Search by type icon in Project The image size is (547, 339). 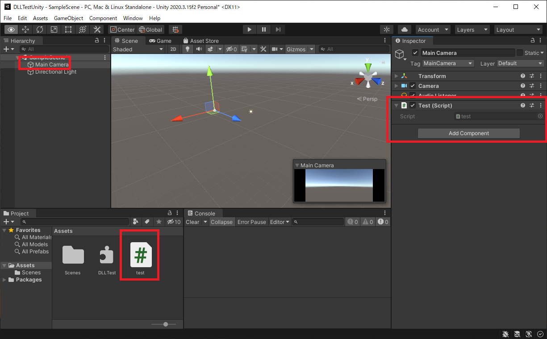[x=136, y=222]
